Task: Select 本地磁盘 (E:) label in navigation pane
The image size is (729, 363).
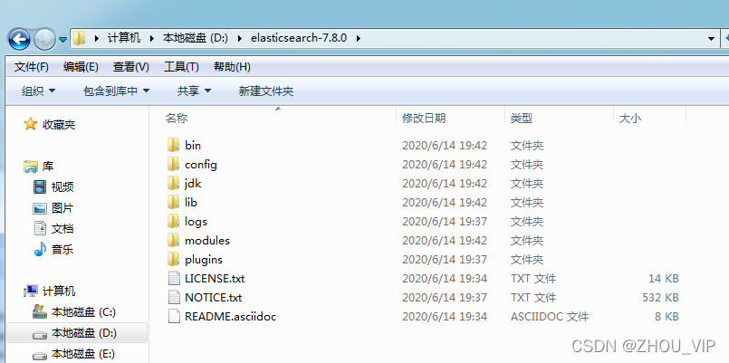Action: (83, 354)
